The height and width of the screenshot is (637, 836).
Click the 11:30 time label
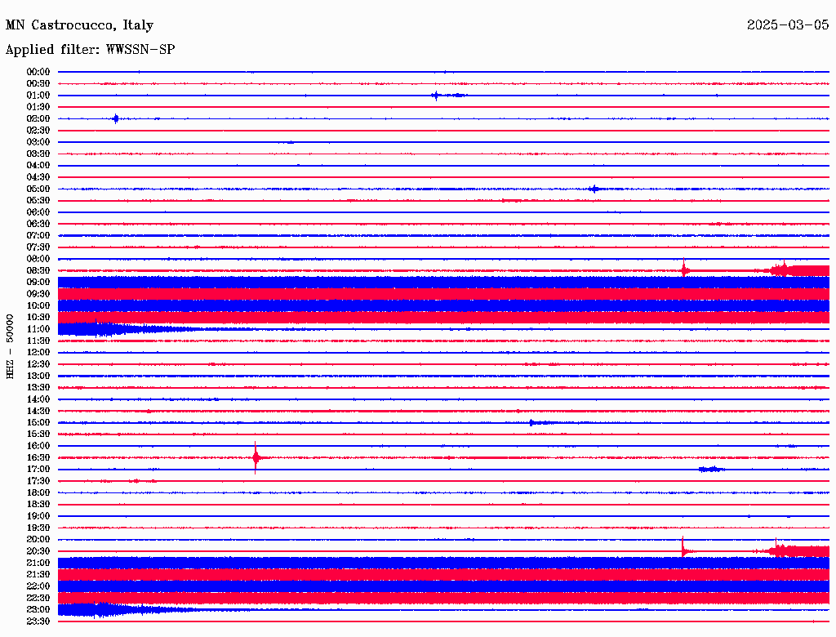click(x=38, y=341)
